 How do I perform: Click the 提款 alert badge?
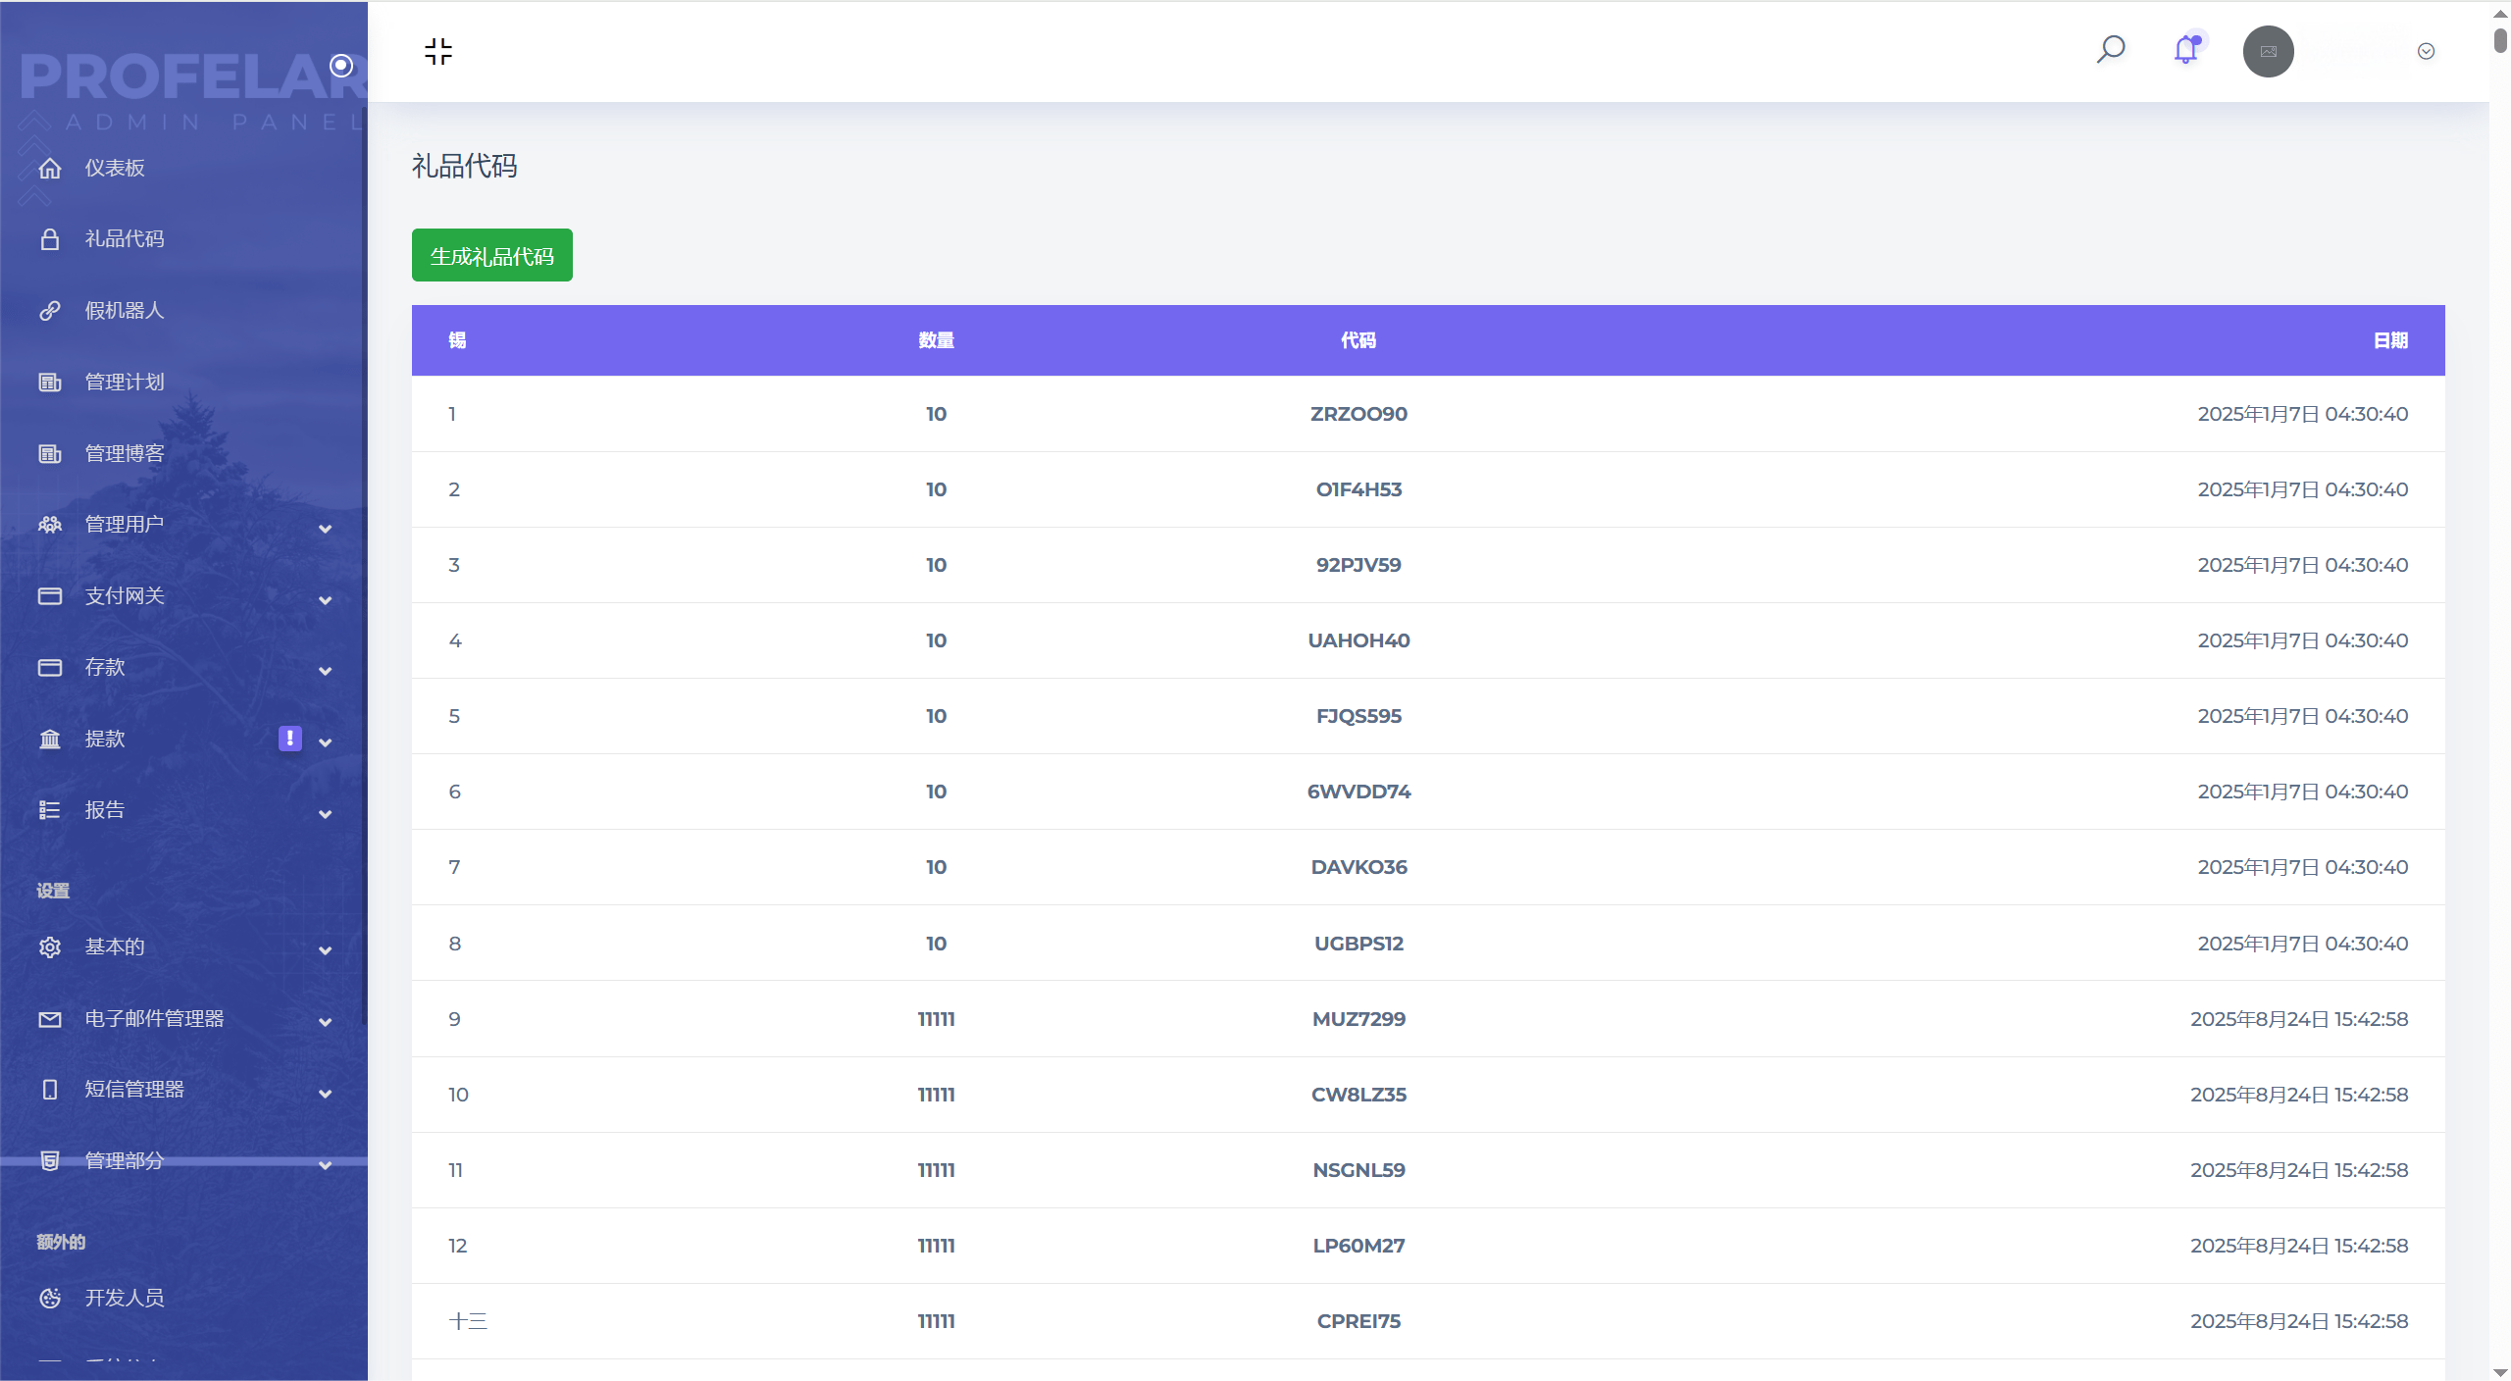coord(289,738)
